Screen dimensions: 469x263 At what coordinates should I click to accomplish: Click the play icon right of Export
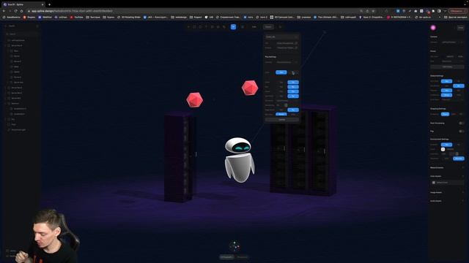tap(280, 27)
